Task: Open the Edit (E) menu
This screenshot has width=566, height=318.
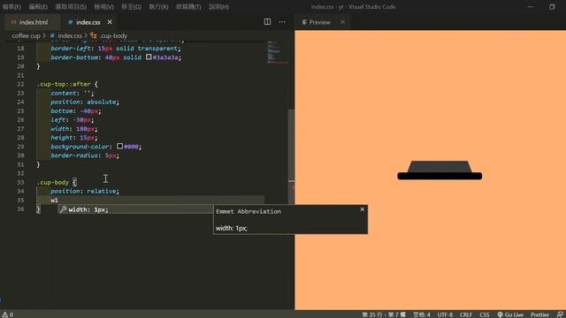Action: coord(38,7)
